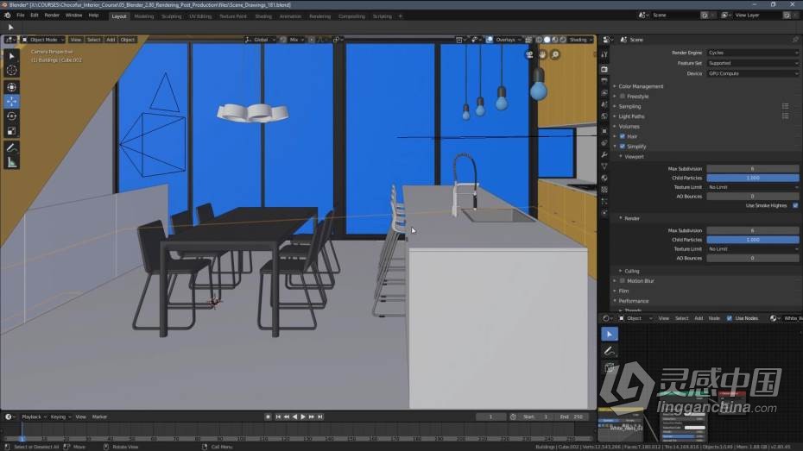The width and height of the screenshot is (803, 451).
Task: Expand the Performance panel
Action: (633, 301)
